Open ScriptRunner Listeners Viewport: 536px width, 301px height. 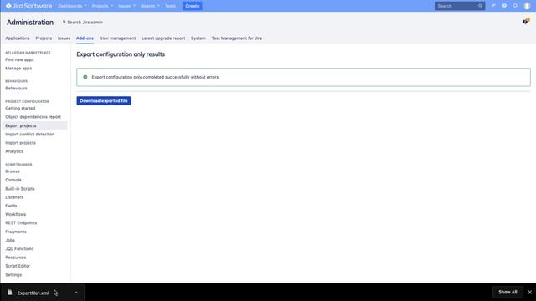(14, 197)
